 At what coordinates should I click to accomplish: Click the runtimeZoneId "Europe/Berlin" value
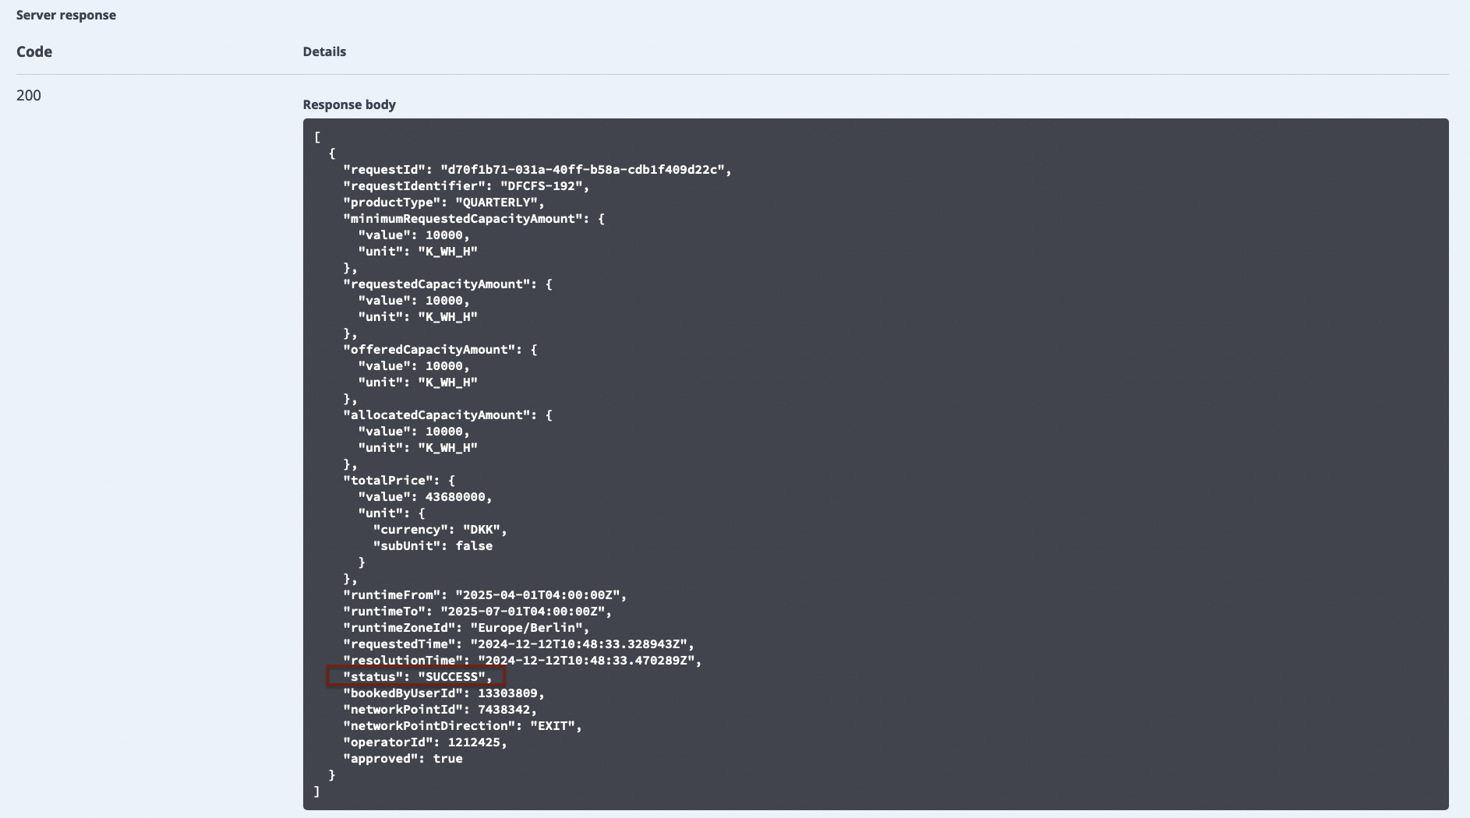[528, 628]
